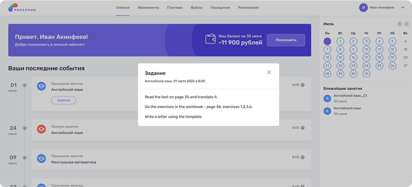
Task: Go to previous month in calendar
Action: click(400, 24)
